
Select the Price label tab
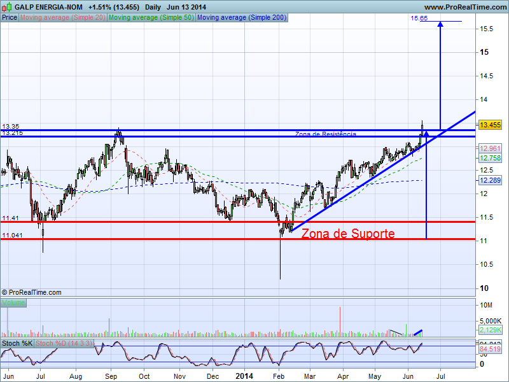(x=10, y=18)
